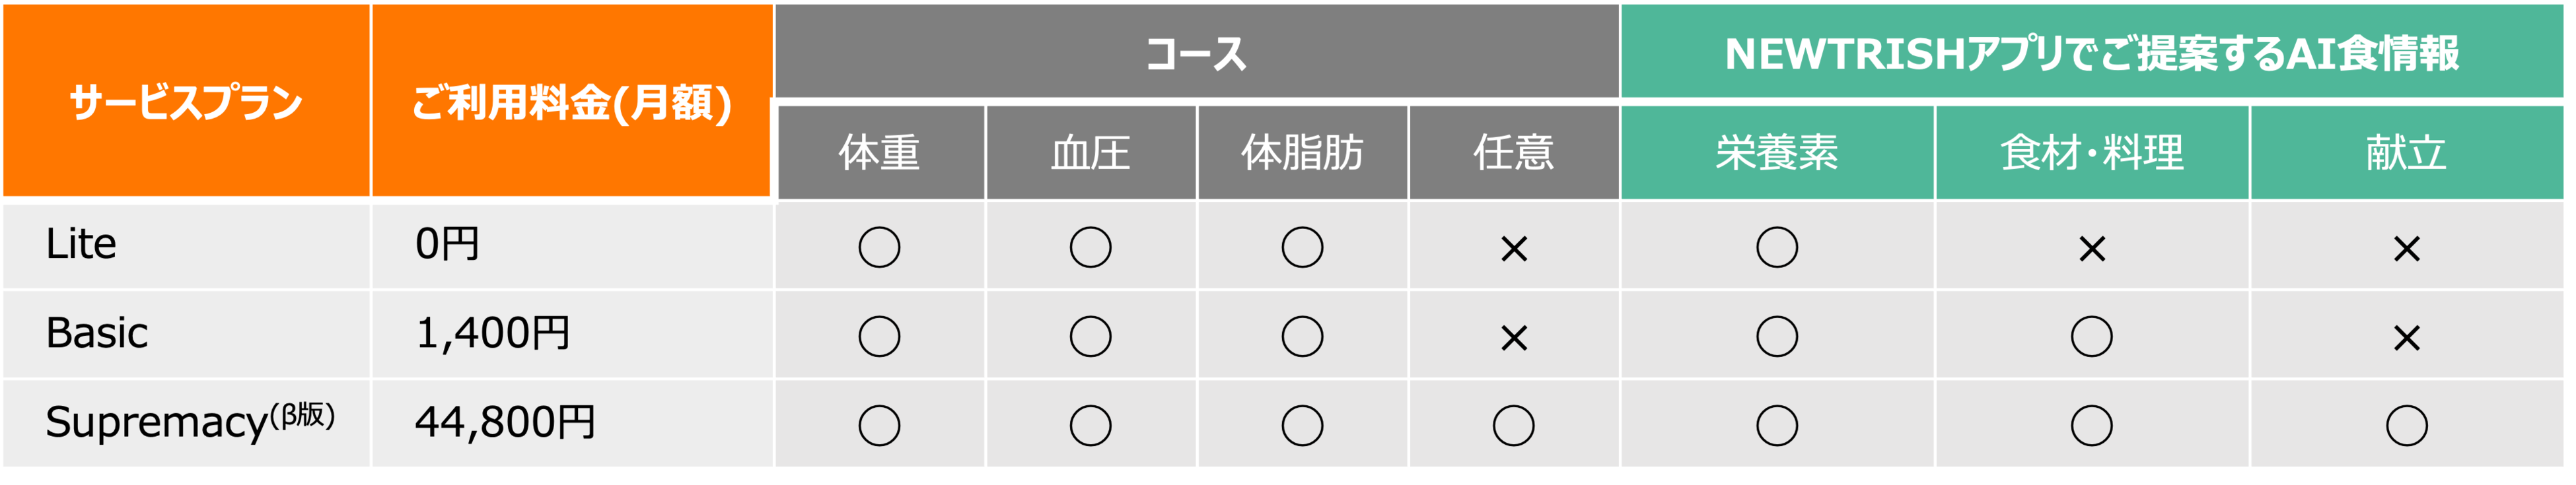The image size is (2576, 485).
Task: Click the circle for Basic plan 血圧
Action: click(1090, 336)
